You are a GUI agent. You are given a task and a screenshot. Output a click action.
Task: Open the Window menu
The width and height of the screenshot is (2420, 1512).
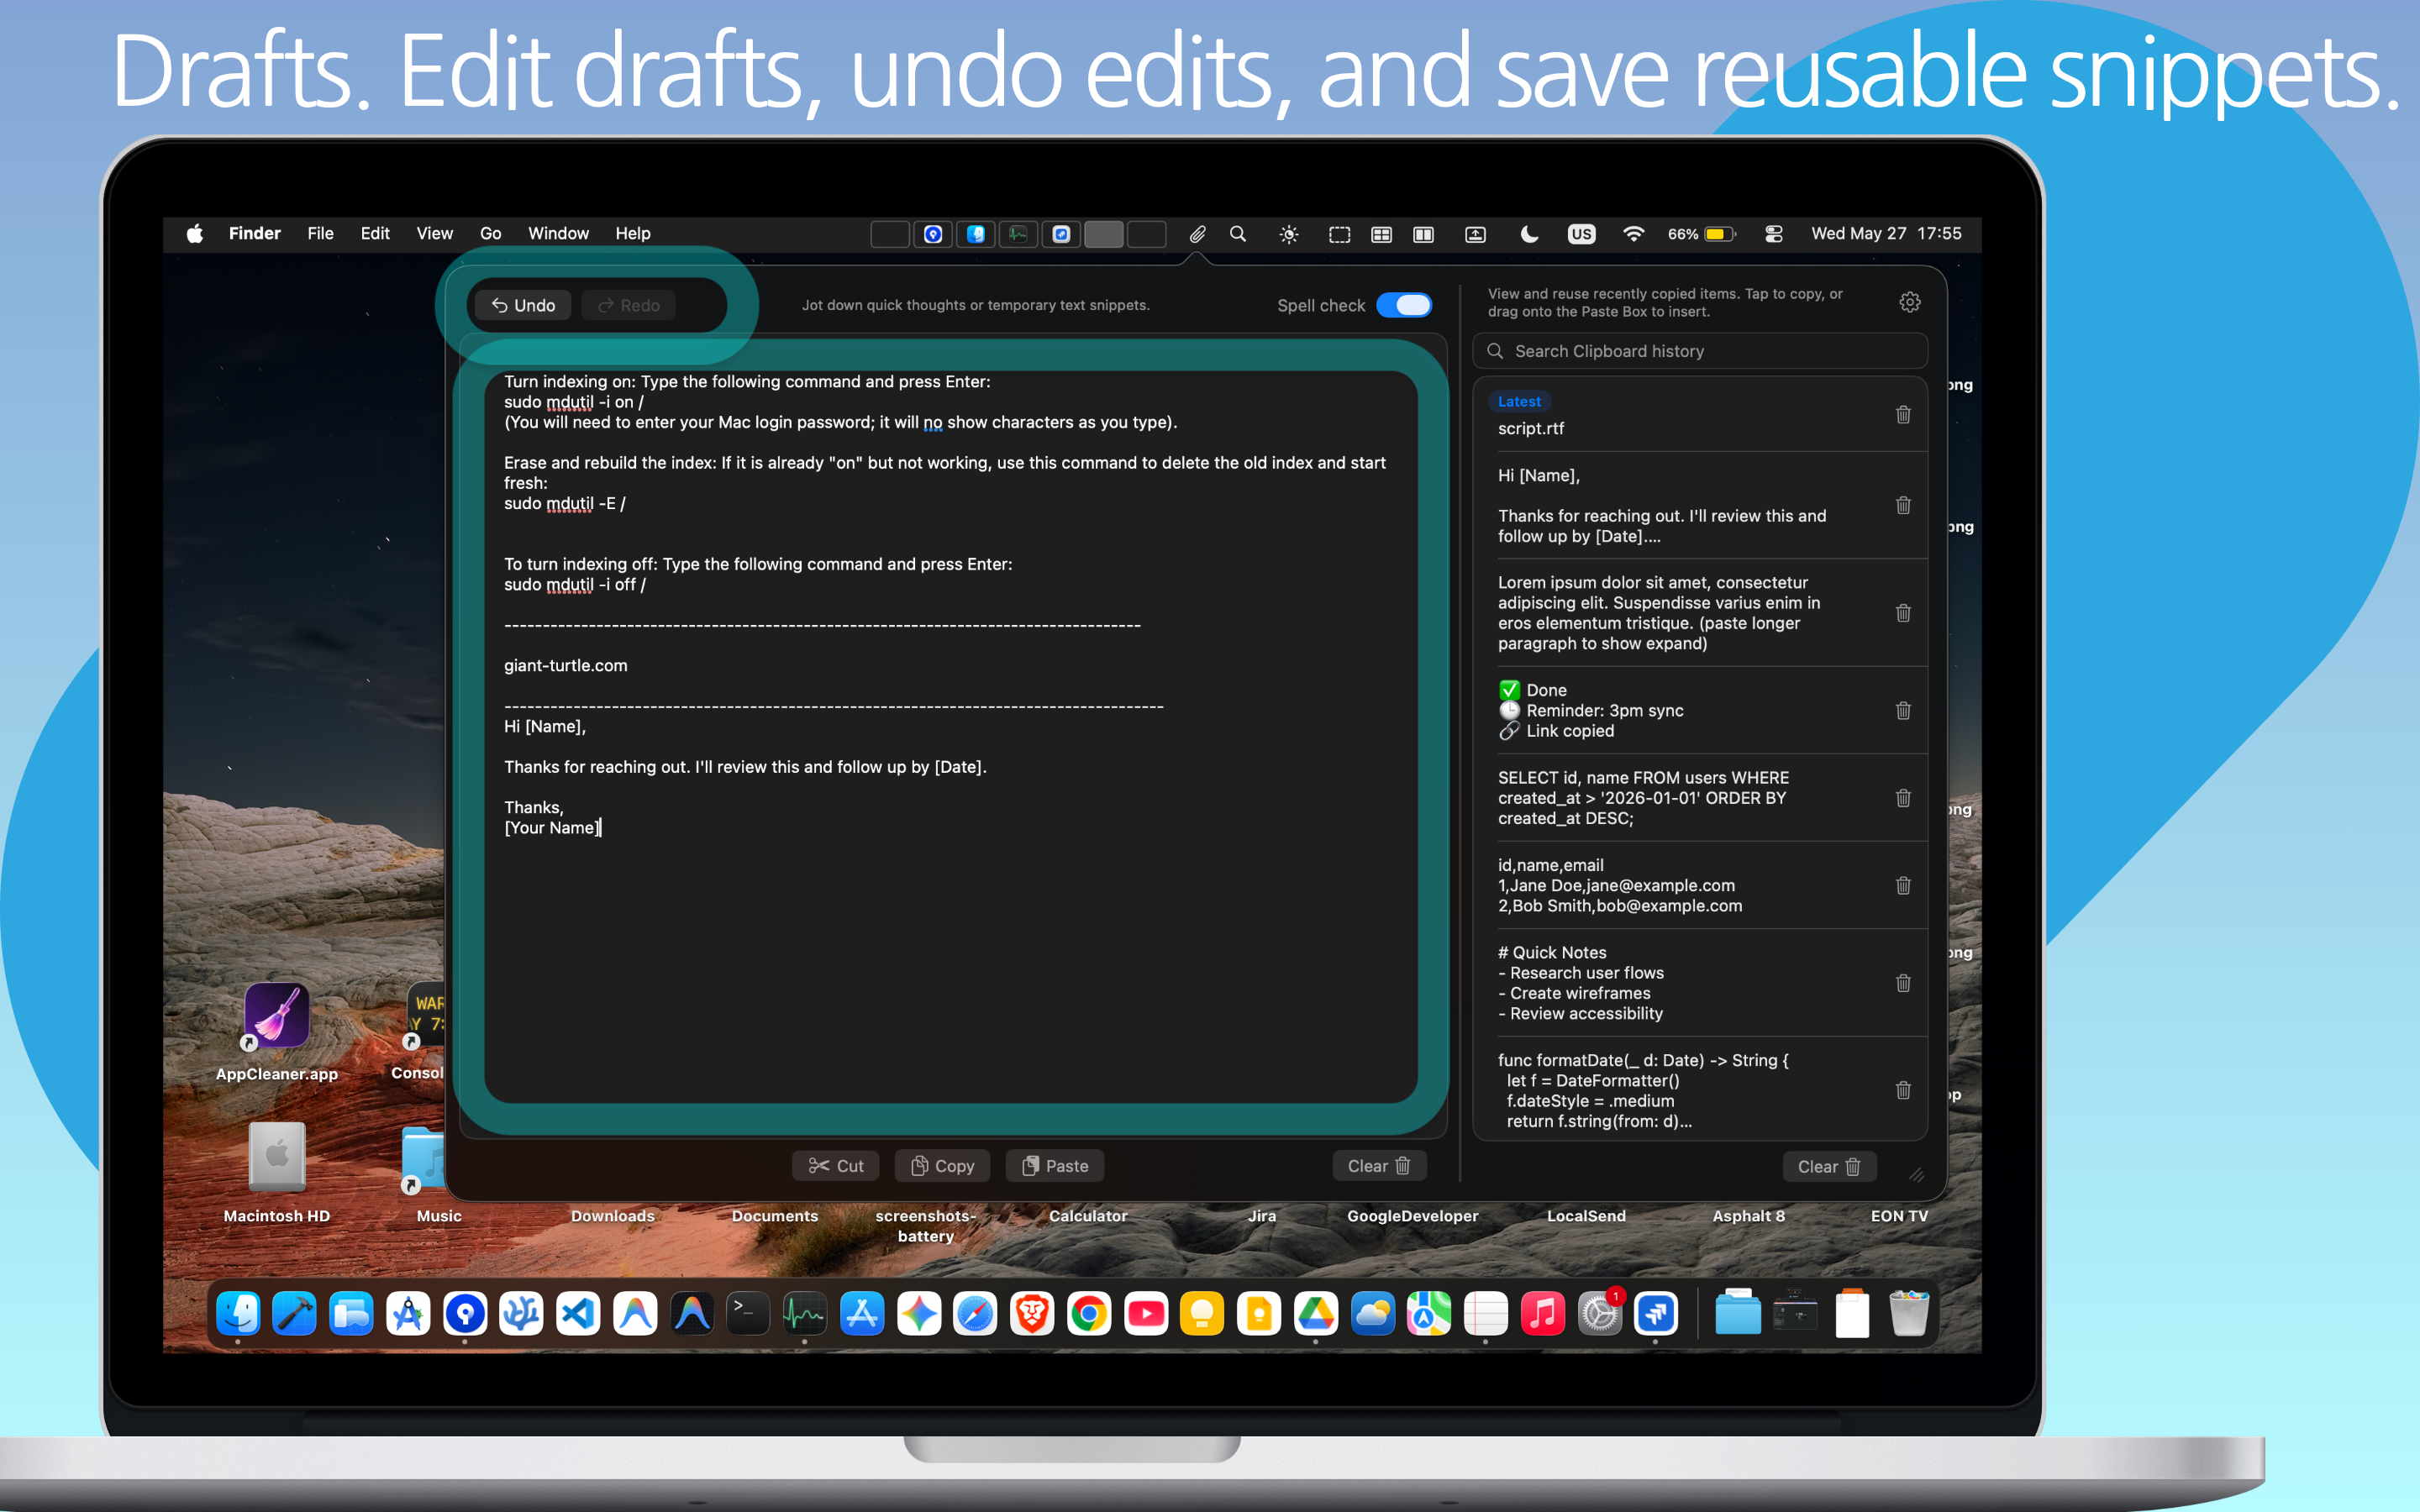click(558, 234)
